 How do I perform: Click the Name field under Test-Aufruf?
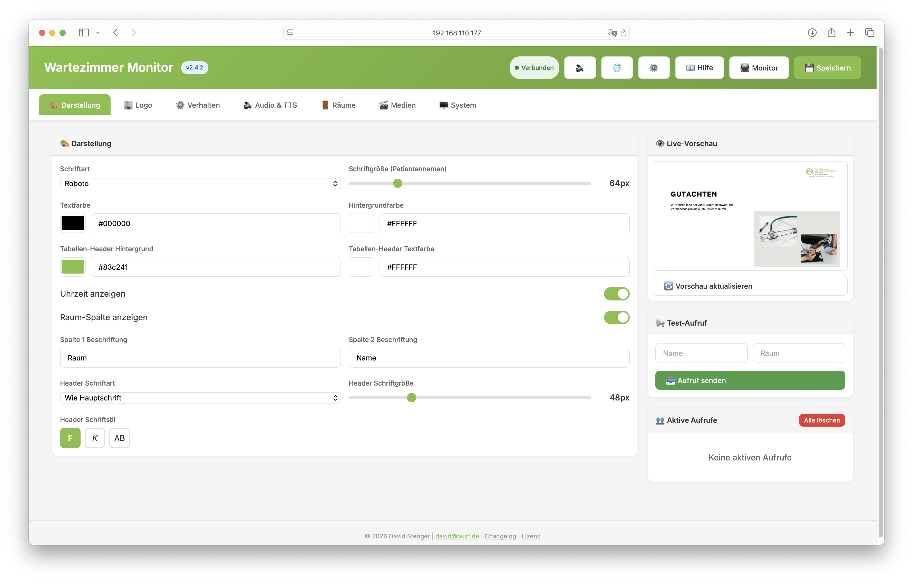coord(701,353)
